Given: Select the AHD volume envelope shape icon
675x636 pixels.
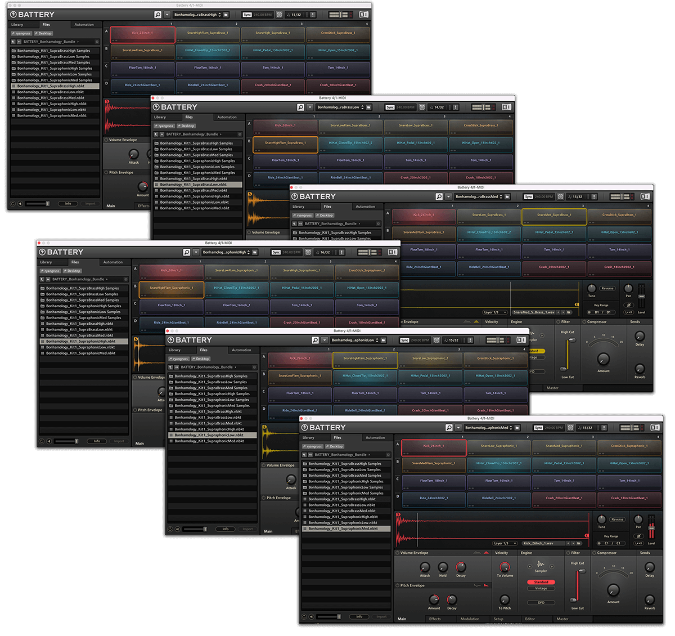Looking at the screenshot, I should (477, 553).
